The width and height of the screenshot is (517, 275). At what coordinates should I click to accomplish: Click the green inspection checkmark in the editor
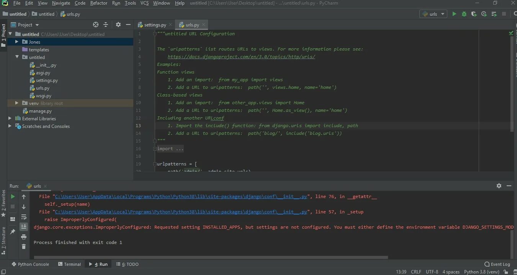pyautogui.click(x=511, y=33)
